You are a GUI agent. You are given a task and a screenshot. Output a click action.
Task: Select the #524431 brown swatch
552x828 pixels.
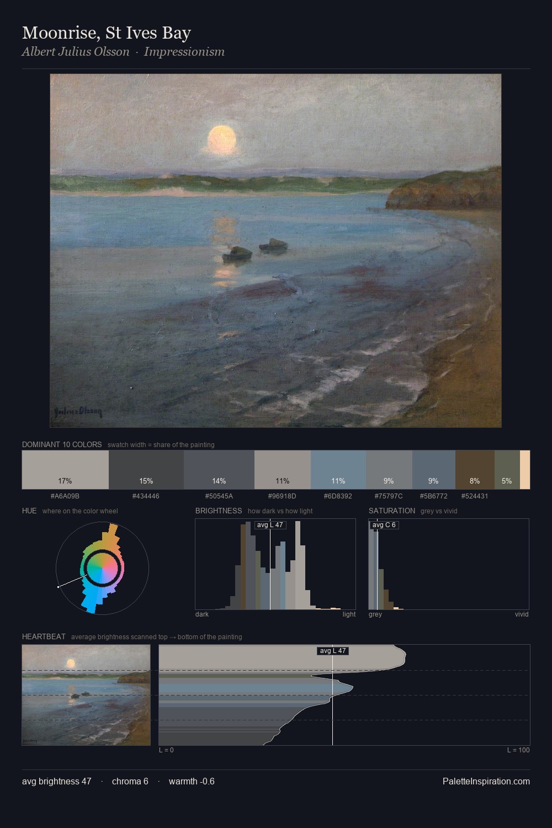[x=475, y=470]
